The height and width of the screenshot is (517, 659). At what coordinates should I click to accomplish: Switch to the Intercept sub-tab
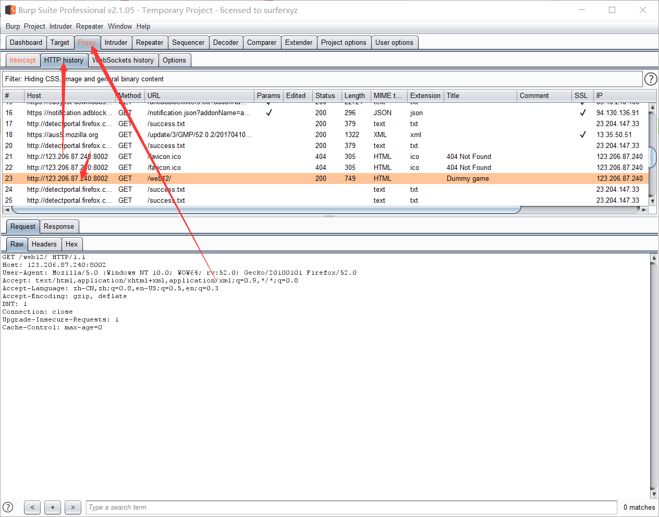[x=23, y=60]
